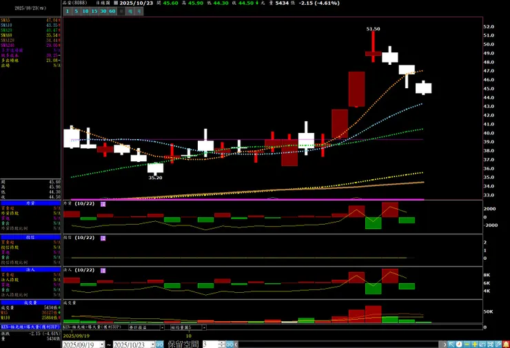
Task: Toggle the weekly (周) chart period button
Action: tap(130, 11)
